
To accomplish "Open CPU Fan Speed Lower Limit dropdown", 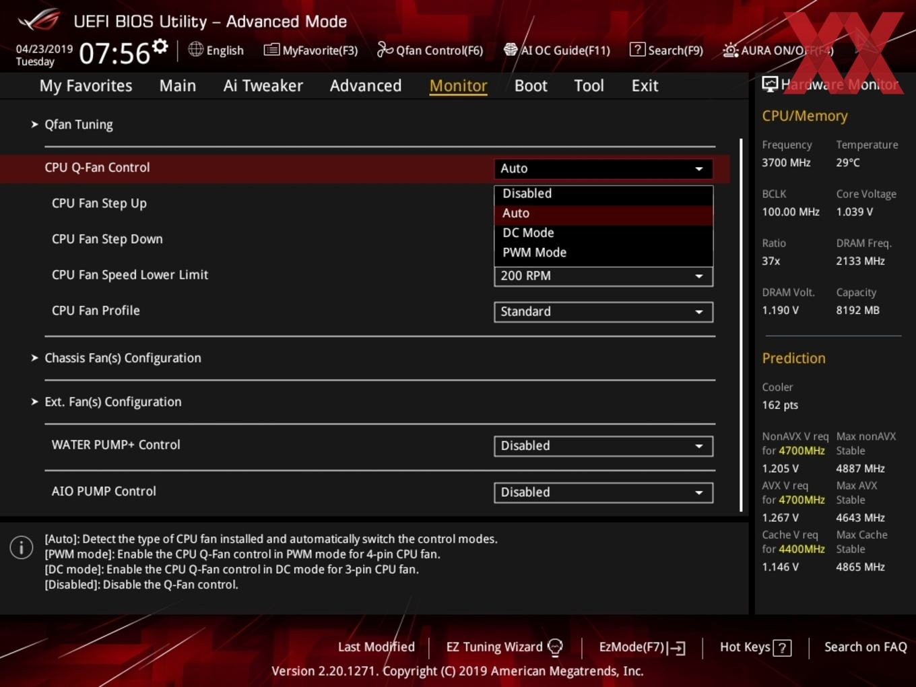I will [603, 276].
